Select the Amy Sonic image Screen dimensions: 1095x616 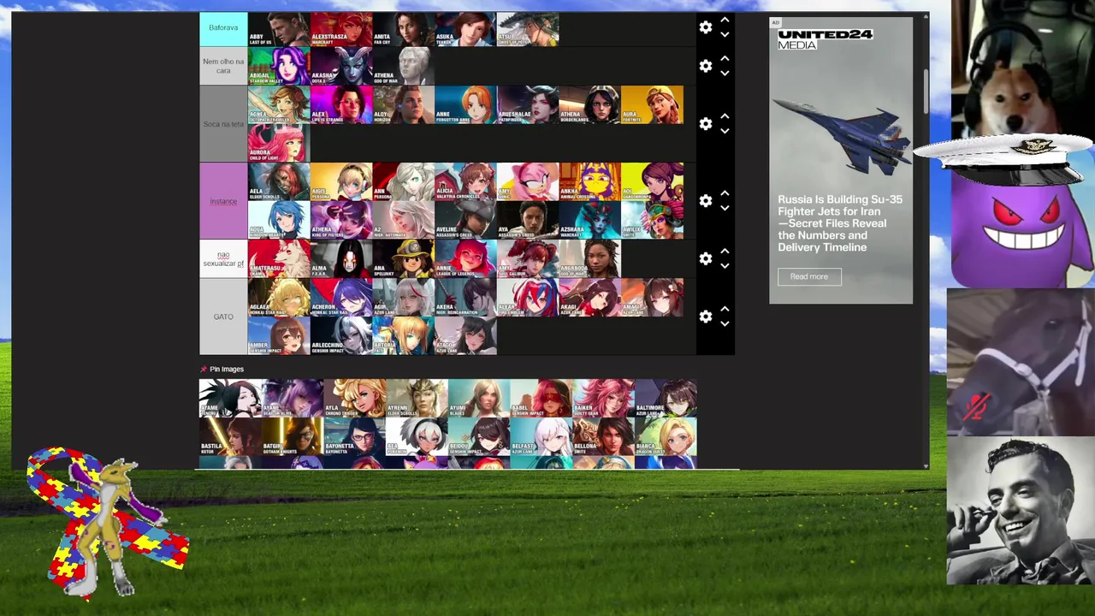pyautogui.click(x=528, y=181)
